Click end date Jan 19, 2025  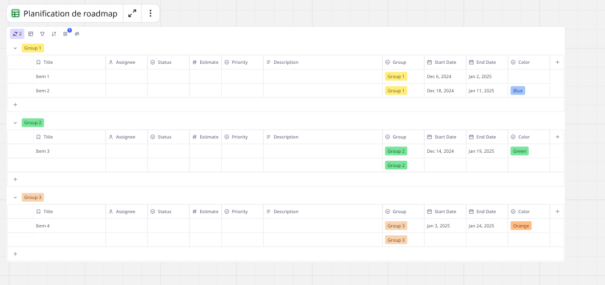click(x=481, y=151)
